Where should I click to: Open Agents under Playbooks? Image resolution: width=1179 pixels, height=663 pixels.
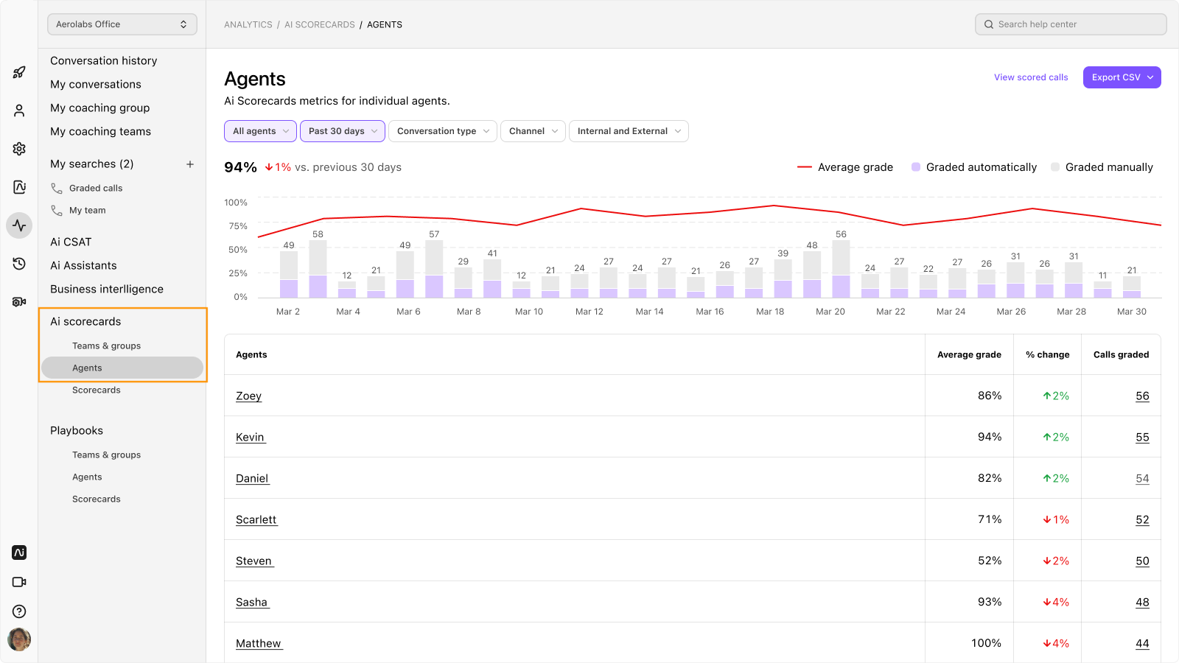click(x=87, y=477)
